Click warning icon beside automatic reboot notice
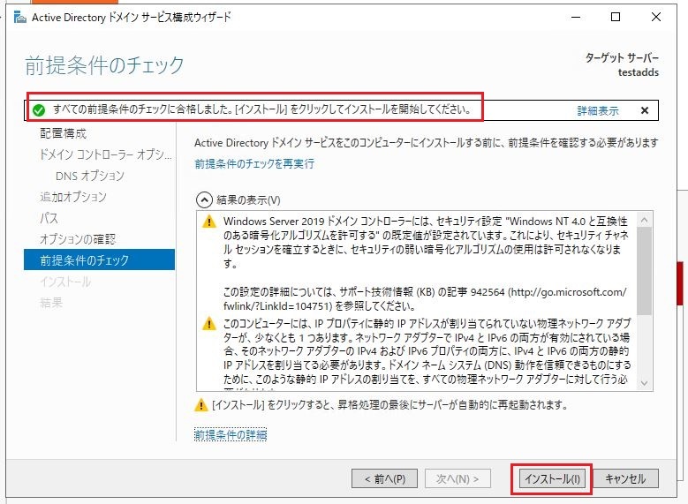This screenshot has height=504, width=688. click(201, 405)
